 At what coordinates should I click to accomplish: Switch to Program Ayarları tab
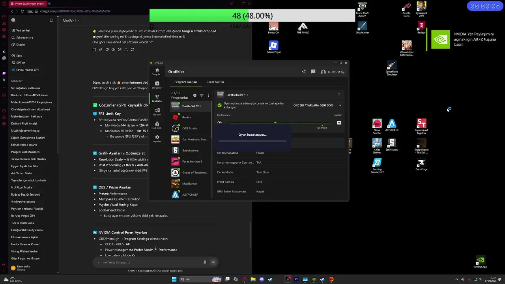point(186,82)
